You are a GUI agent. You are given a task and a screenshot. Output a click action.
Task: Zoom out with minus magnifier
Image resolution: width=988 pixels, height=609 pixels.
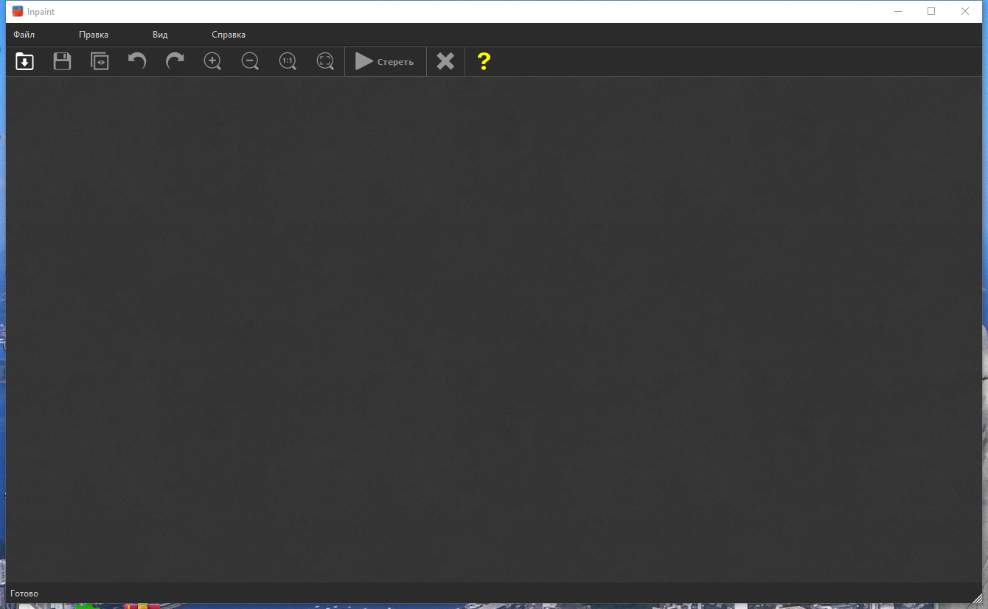point(250,61)
